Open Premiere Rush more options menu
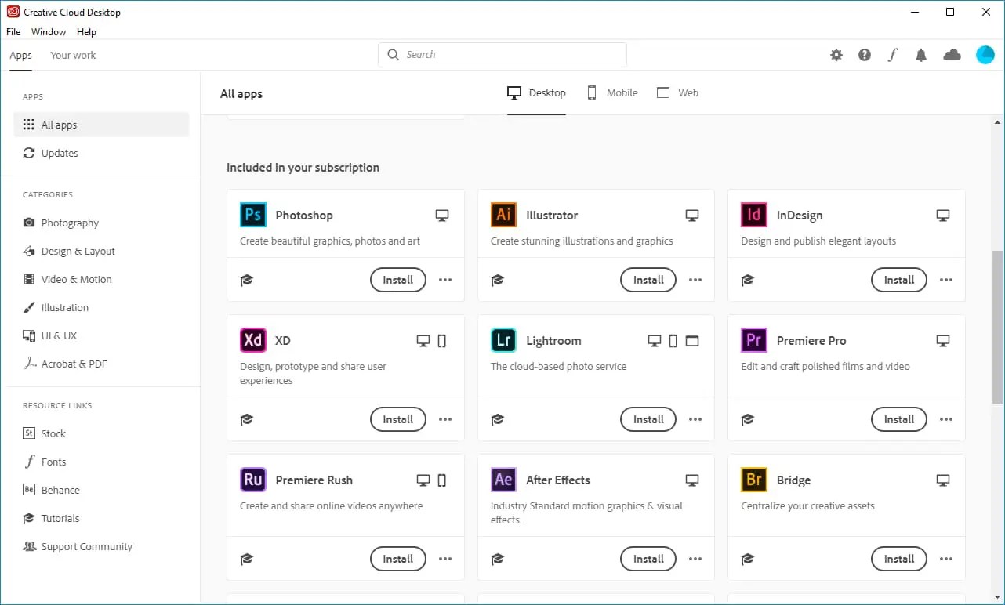Viewport: 1005px width, 605px height. [445, 559]
